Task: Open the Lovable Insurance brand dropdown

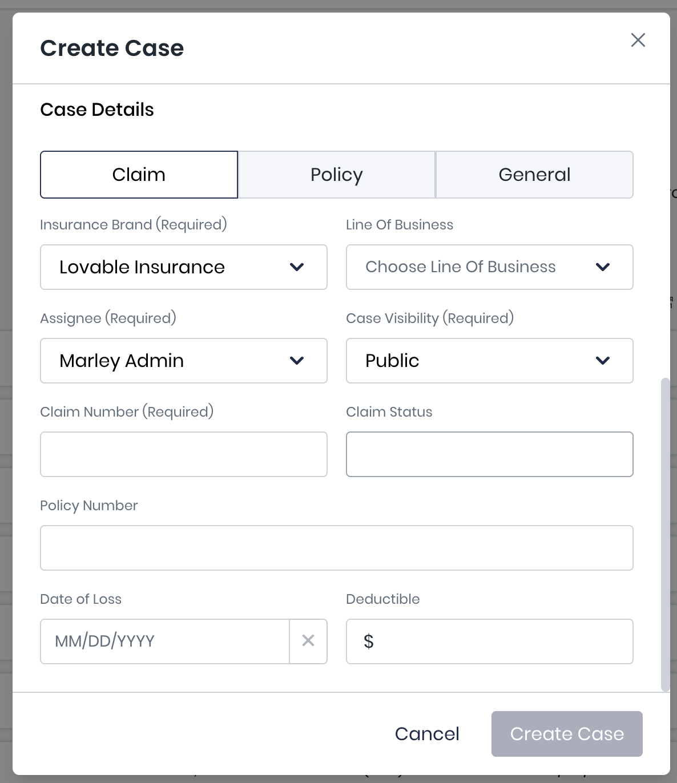Action: (x=171, y=267)
